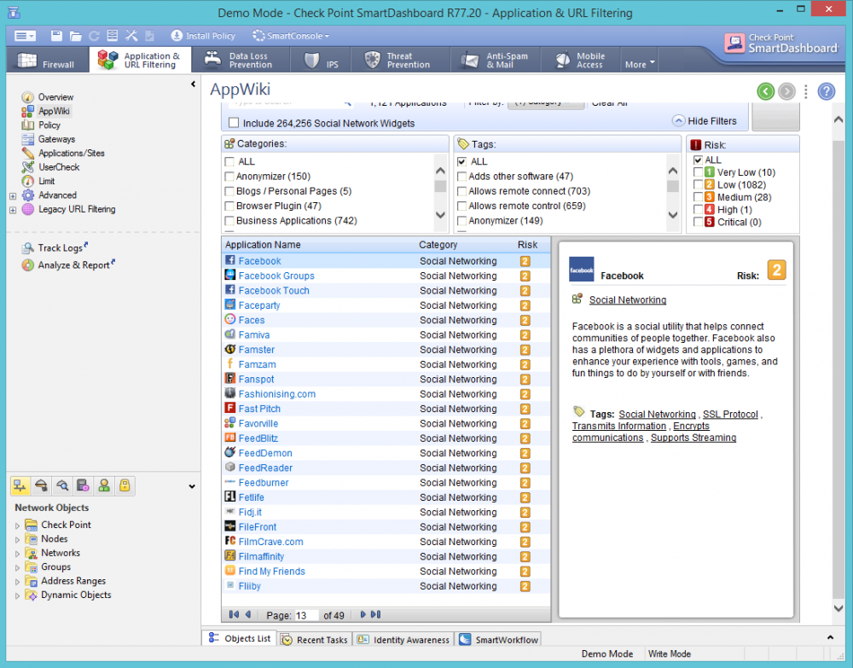Select Gateways in navigation tree
853x668 pixels.
[x=56, y=139]
